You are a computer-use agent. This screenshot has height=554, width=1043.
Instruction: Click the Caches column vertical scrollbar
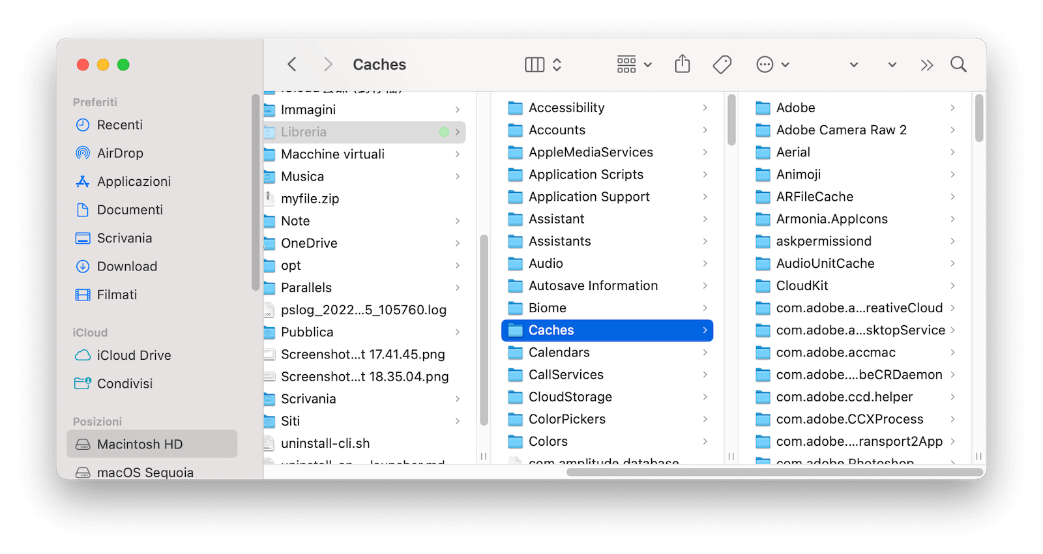coord(979,118)
